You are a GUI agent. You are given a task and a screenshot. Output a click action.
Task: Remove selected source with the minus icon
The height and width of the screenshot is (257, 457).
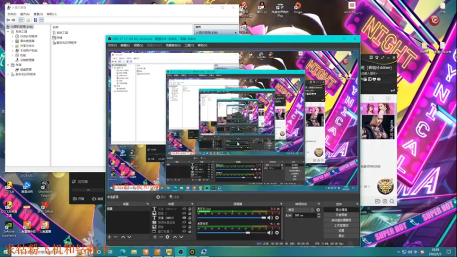[x=161, y=237]
